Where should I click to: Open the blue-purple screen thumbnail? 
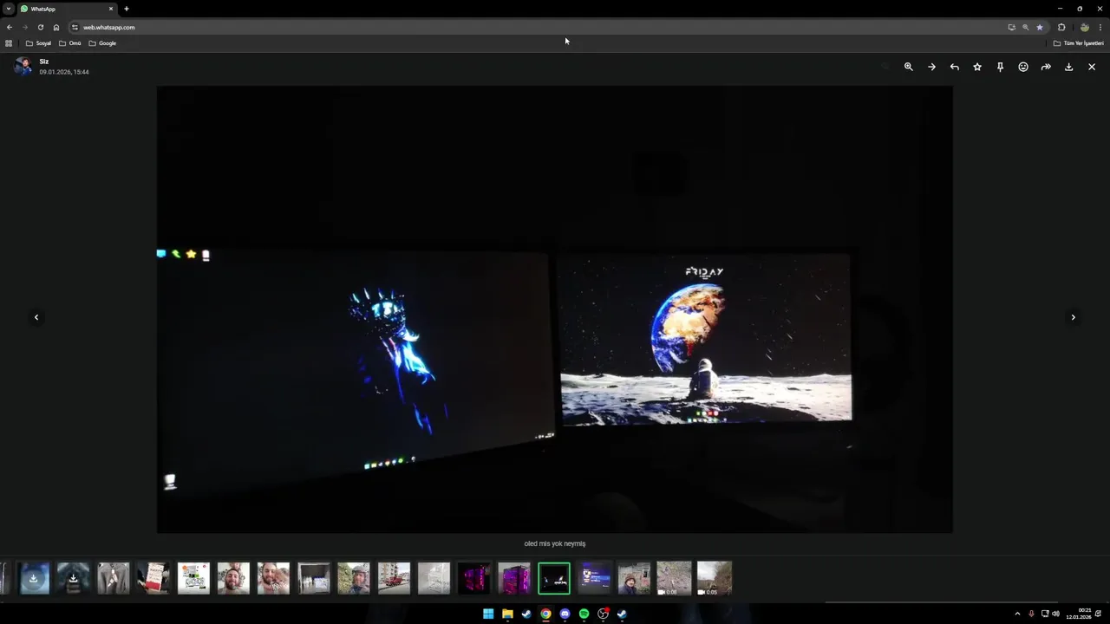click(x=595, y=578)
